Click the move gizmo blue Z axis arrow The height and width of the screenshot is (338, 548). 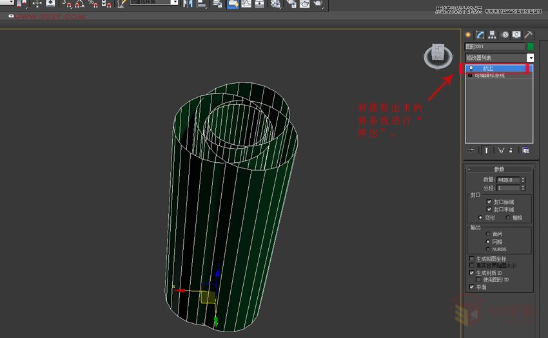point(217,272)
